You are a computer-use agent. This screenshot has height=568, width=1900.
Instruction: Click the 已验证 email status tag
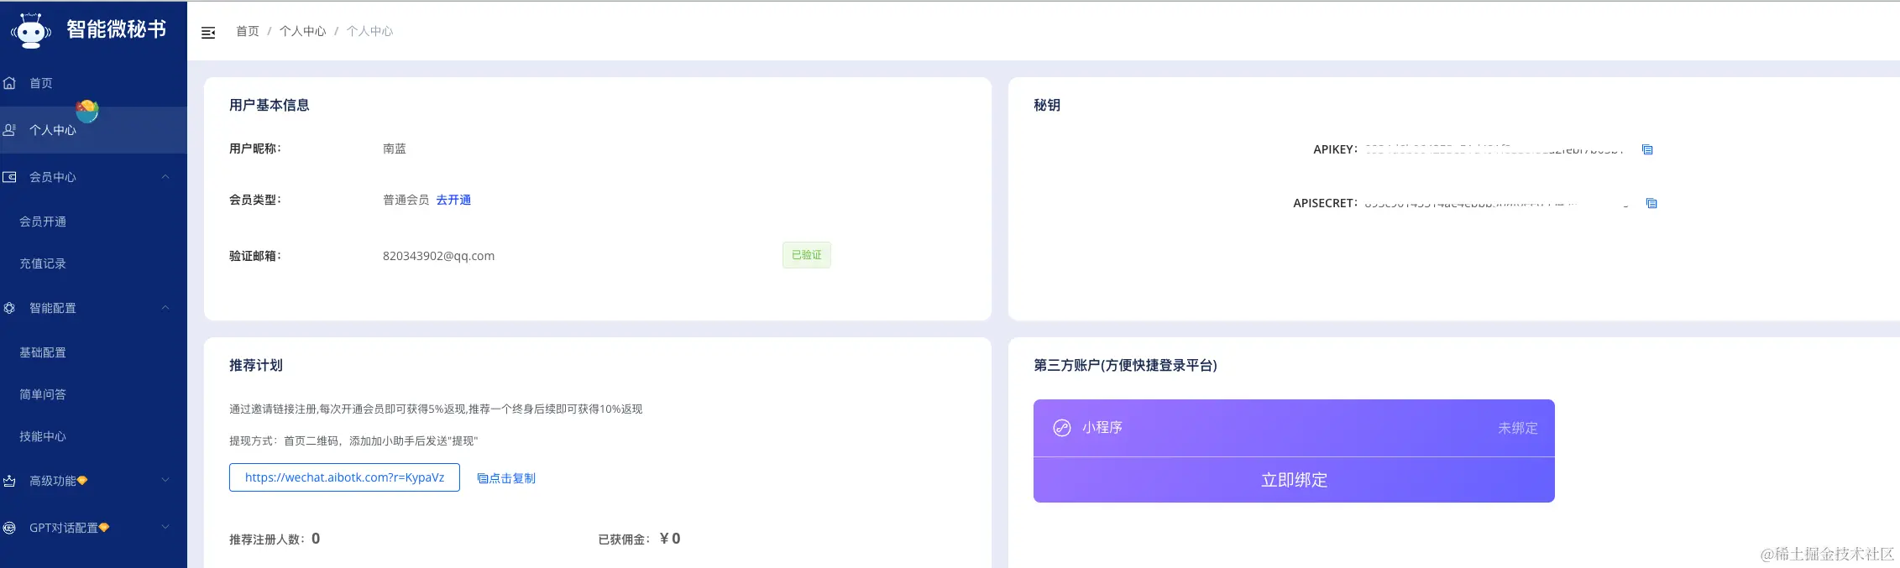[x=807, y=255]
